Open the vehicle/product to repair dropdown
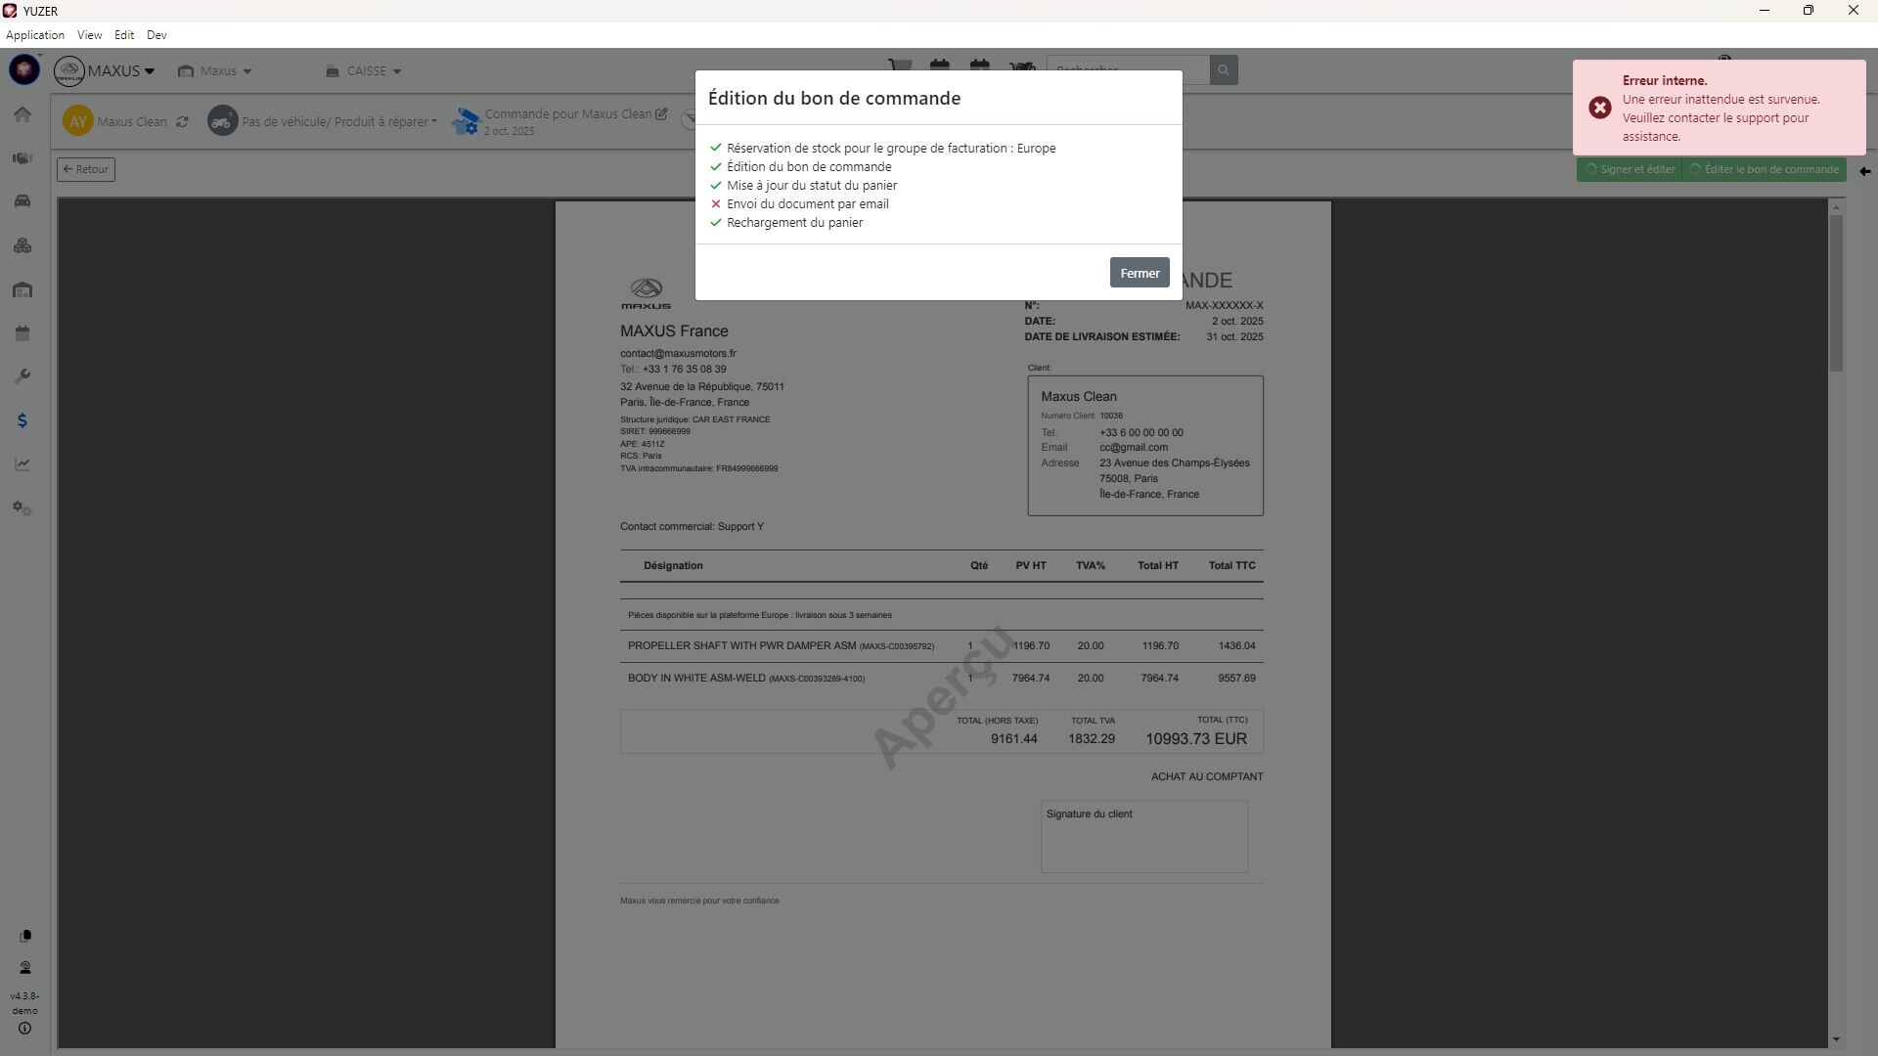 coord(338,122)
